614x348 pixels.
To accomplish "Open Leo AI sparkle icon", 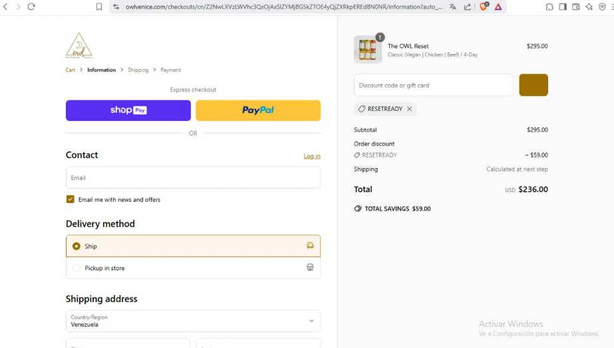I will click(x=589, y=7).
